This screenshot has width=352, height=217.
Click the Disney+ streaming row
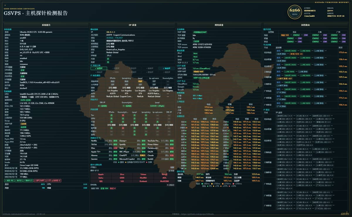pos(133,141)
